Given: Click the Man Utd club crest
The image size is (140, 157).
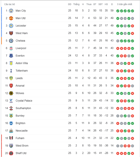Looking at the screenshot, I should [x=11, y=18].
